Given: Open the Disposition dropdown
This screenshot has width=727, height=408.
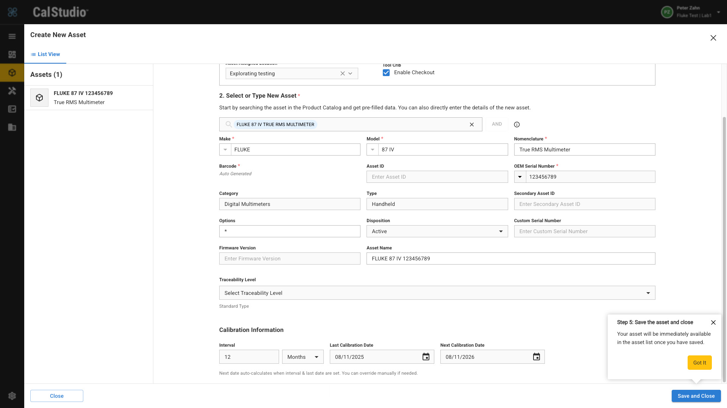Looking at the screenshot, I should 437,231.
